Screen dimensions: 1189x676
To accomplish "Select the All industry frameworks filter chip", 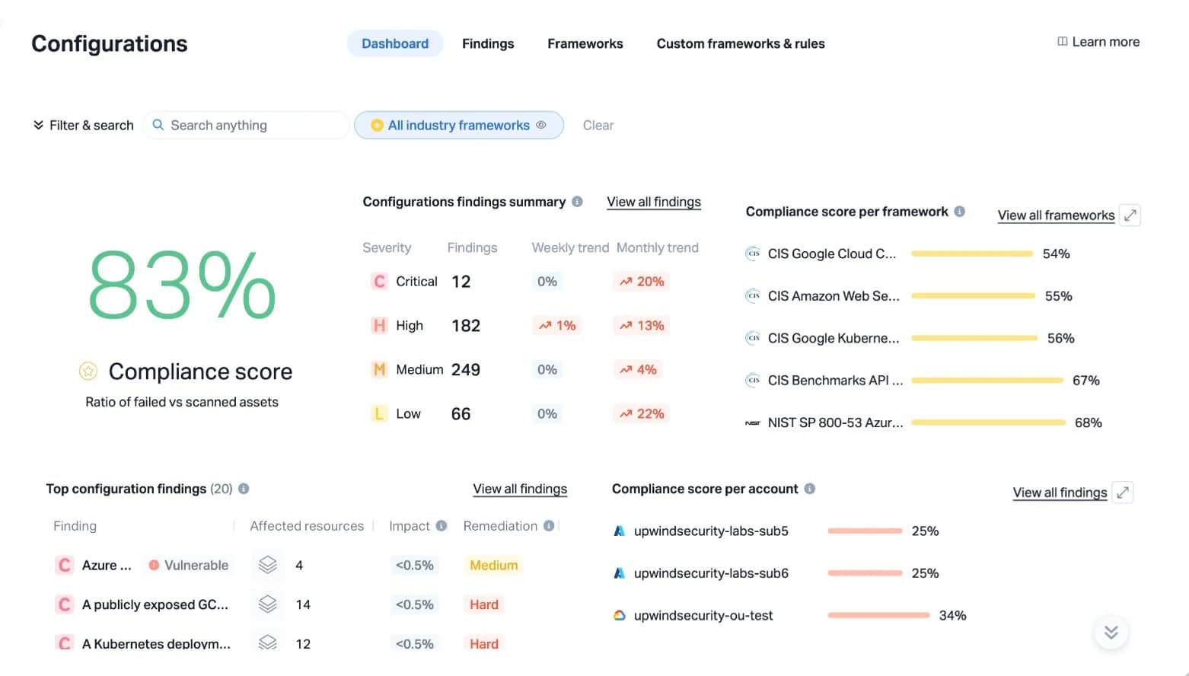I will coord(458,125).
